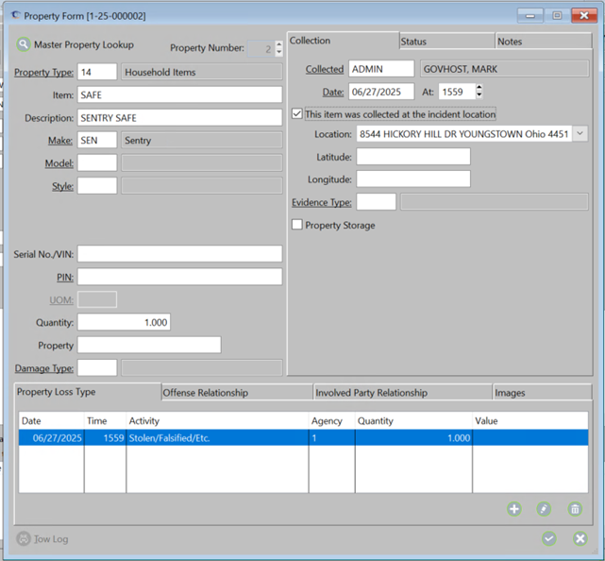
Task: Adjust the collection time At spinner
Action: point(479,92)
